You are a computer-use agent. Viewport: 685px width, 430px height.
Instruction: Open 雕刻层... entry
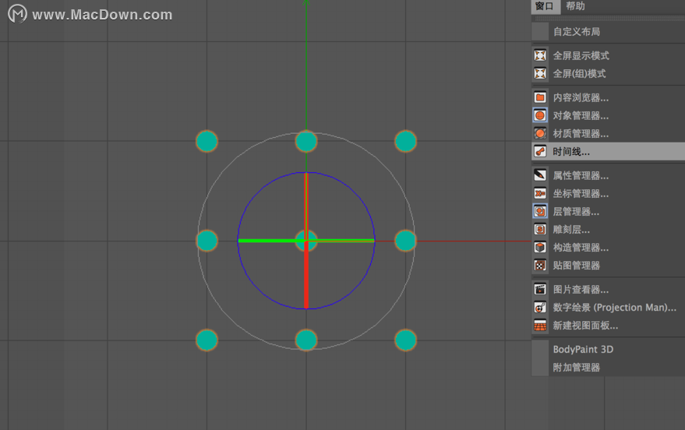[571, 230]
